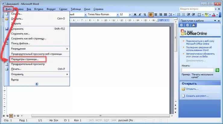223x124 pixels.
Task: Choose Печать… in File menu
Action: 40,69
